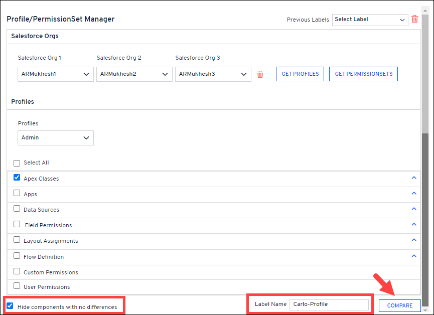Click the Label Name input field
Screen dimensions: 434x315
(329, 304)
